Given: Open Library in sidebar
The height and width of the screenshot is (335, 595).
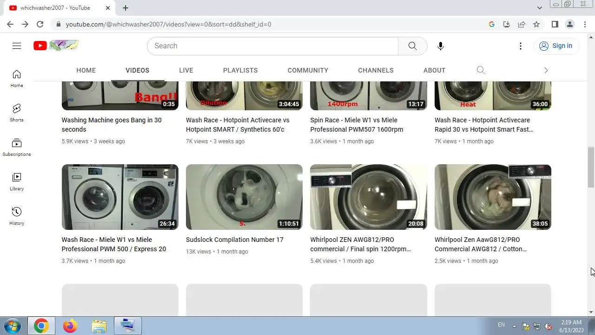Looking at the screenshot, I should pyautogui.click(x=17, y=182).
